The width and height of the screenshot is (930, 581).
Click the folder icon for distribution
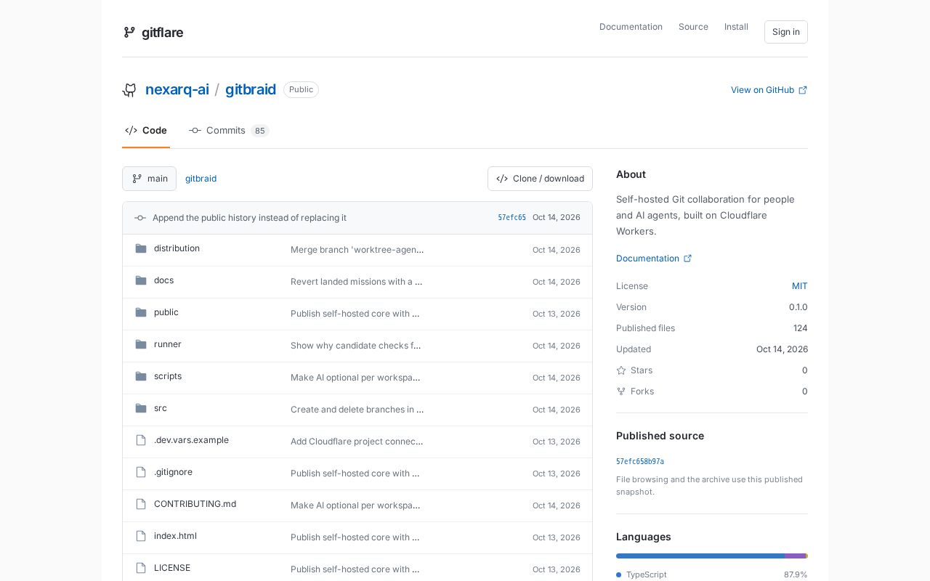(x=141, y=248)
